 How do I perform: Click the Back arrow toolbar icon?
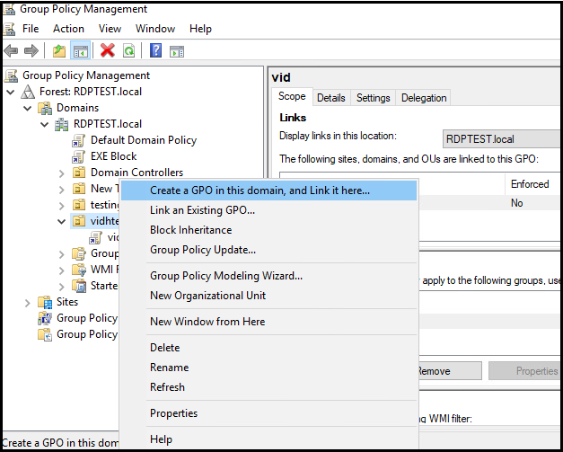tap(11, 50)
